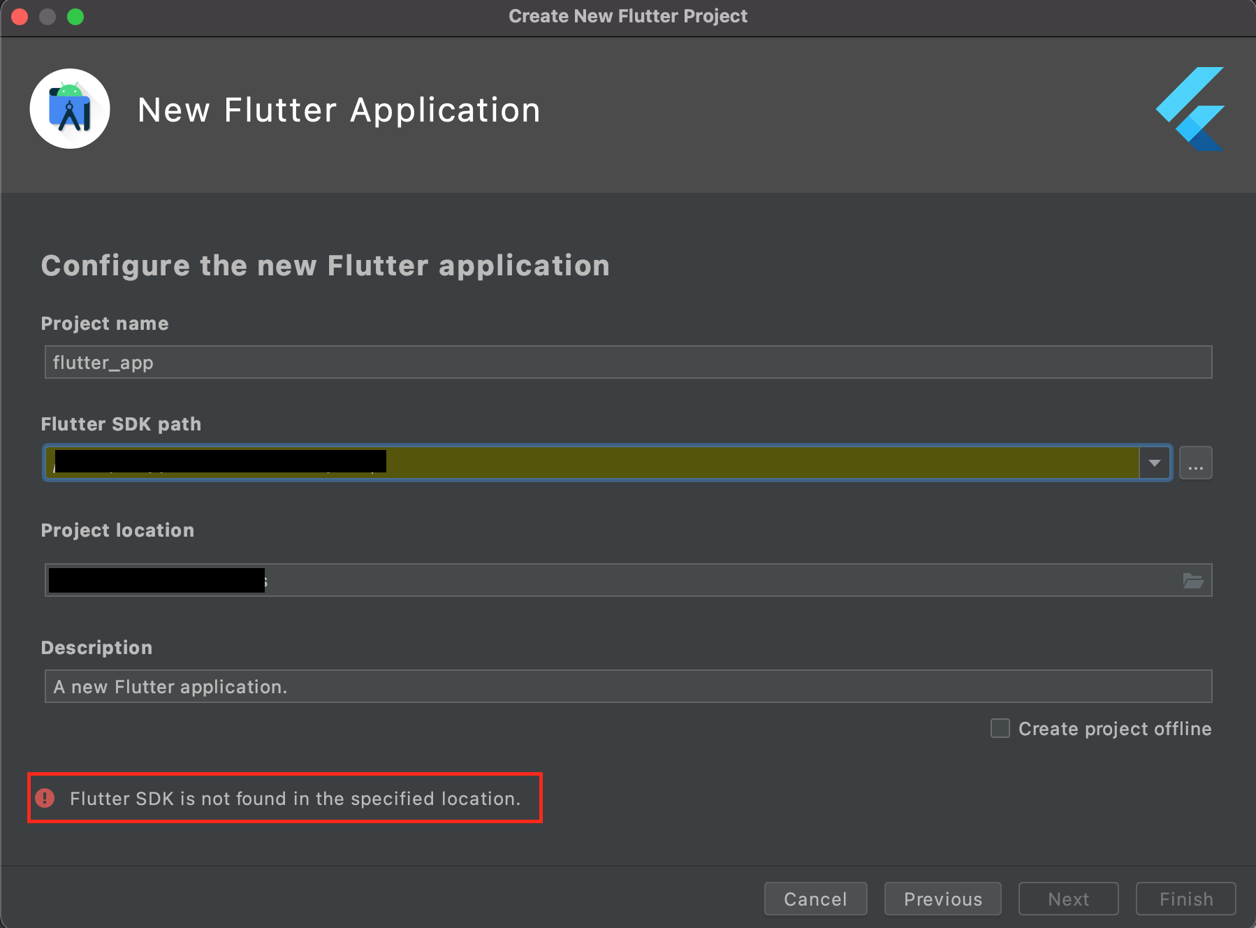
Task: Click the Project name input field
Action: [628, 362]
